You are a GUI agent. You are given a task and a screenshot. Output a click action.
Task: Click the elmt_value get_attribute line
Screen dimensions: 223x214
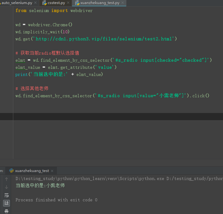point(66,67)
